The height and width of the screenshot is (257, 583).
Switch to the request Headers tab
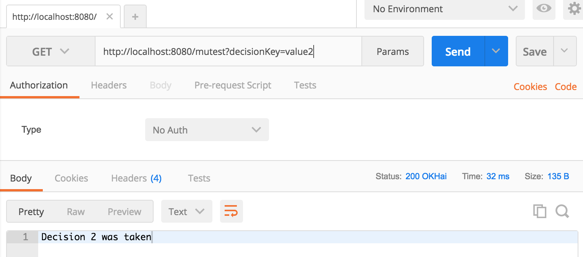point(109,85)
